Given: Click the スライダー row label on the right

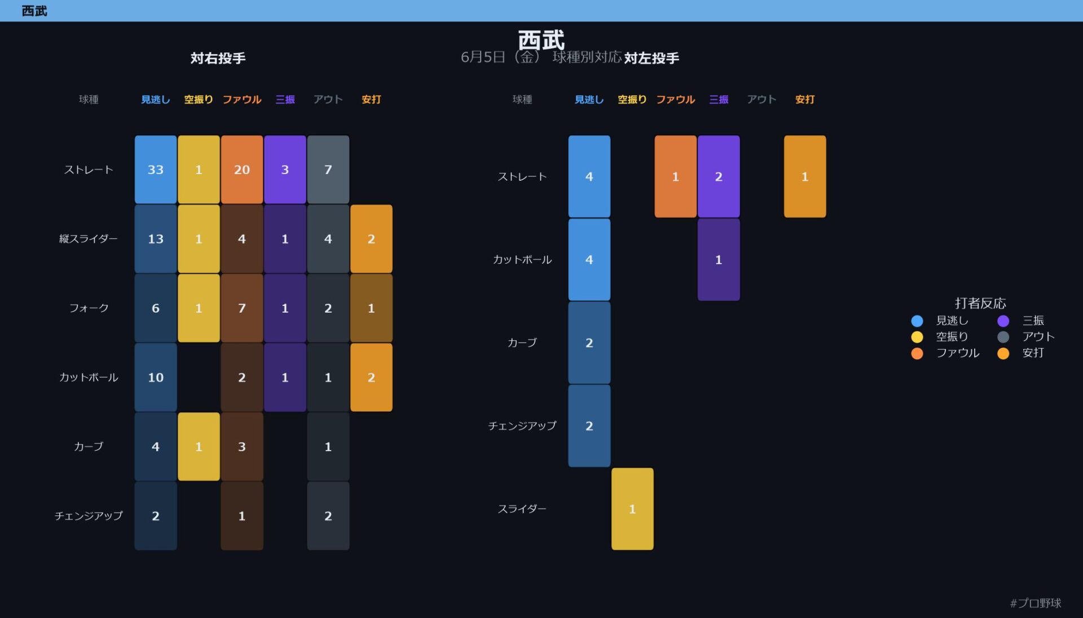Looking at the screenshot, I should 522,509.
